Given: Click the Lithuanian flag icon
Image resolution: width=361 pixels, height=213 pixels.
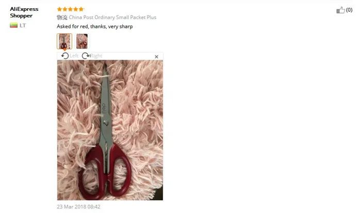Looking at the screenshot, I should point(13,25).
